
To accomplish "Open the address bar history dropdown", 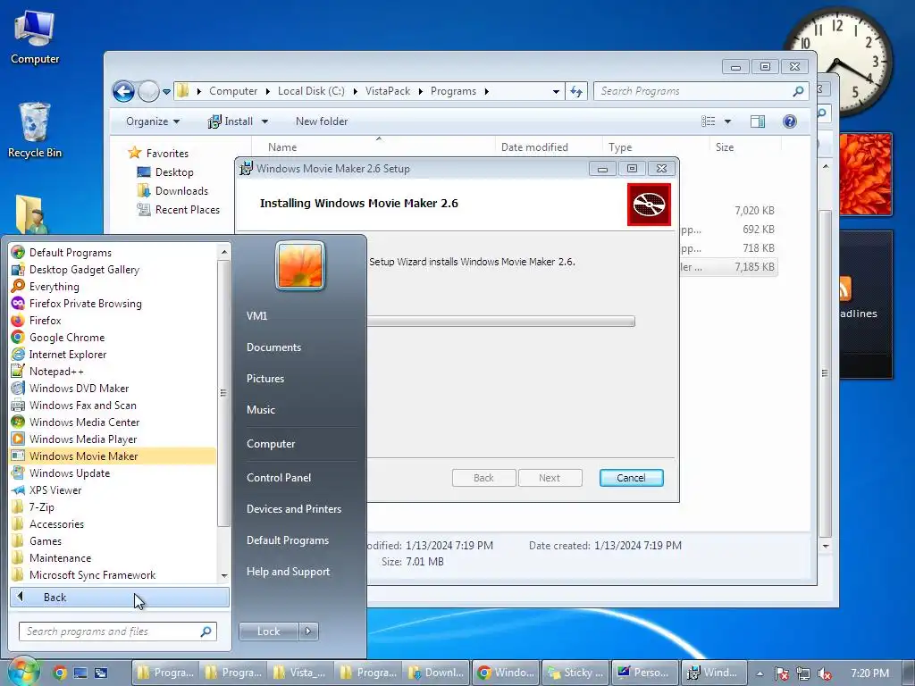I will (x=556, y=92).
